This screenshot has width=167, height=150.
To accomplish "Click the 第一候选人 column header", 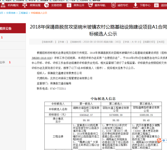I will click(86, 104).
